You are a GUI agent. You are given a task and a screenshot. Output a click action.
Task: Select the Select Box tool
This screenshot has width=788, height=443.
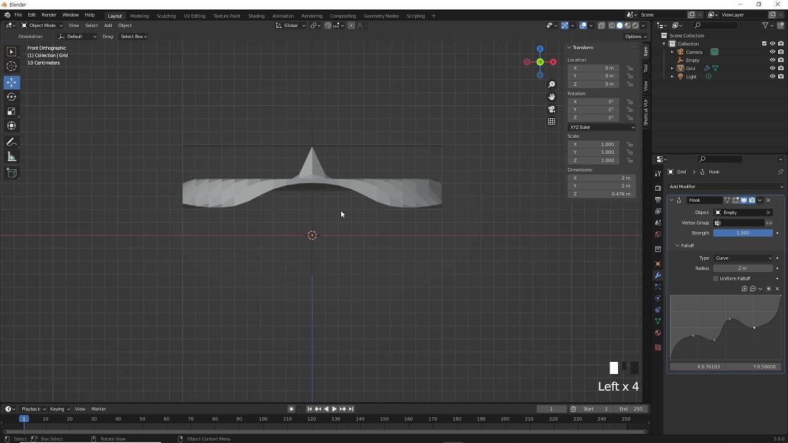click(12, 52)
